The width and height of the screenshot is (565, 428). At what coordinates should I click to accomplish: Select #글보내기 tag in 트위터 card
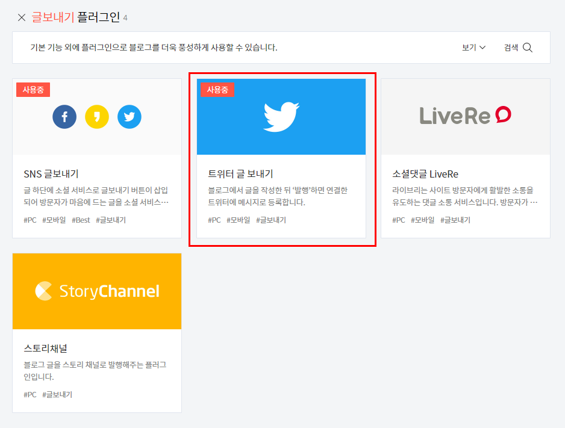point(271,220)
